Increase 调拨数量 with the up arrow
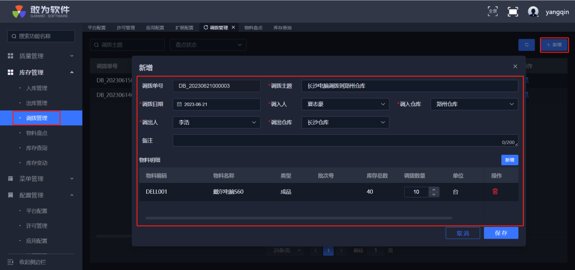Screen dimensions: 575x270 [434, 189]
